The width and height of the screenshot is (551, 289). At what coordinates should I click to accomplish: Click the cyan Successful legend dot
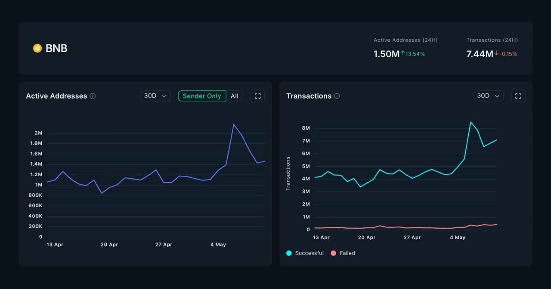point(289,253)
